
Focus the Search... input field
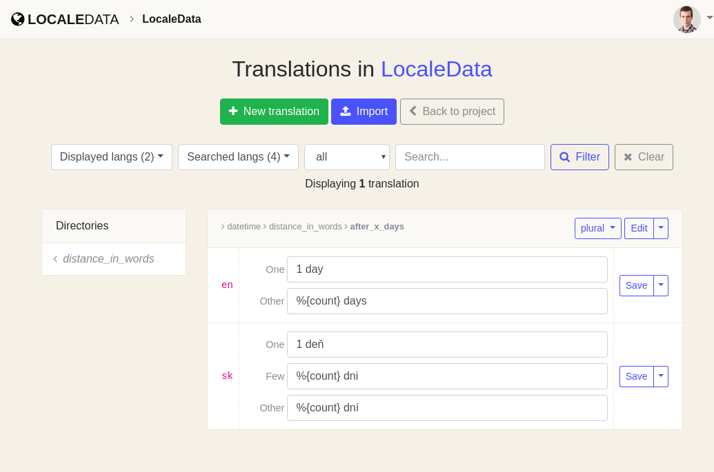pos(470,157)
